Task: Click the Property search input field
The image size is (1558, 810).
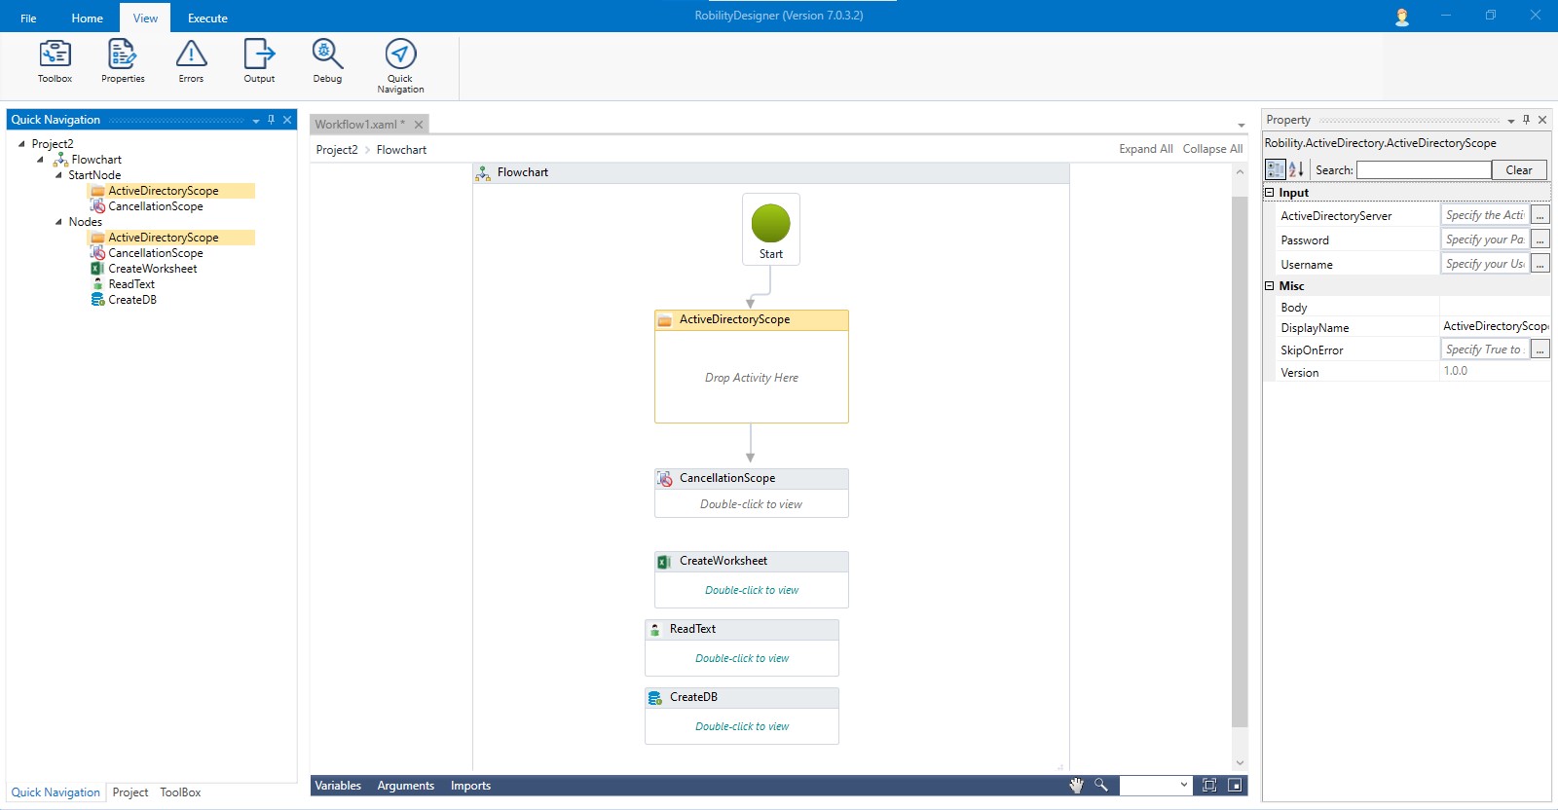Action: tap(1424, 170)
